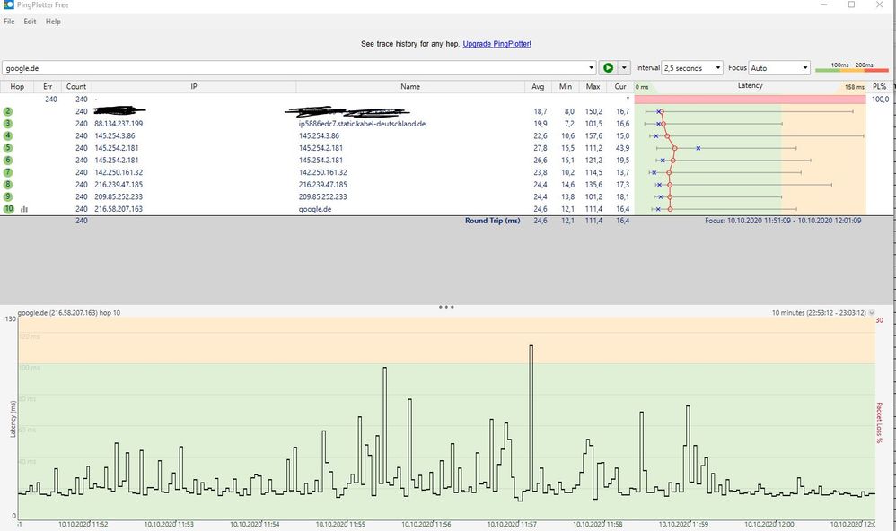The image size is (896, 531).
Task: Click the Name column header
Action: (410, 87)
